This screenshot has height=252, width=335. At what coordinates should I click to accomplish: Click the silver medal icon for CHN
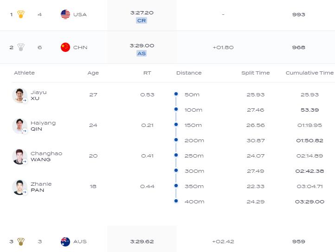pos(21,47)
